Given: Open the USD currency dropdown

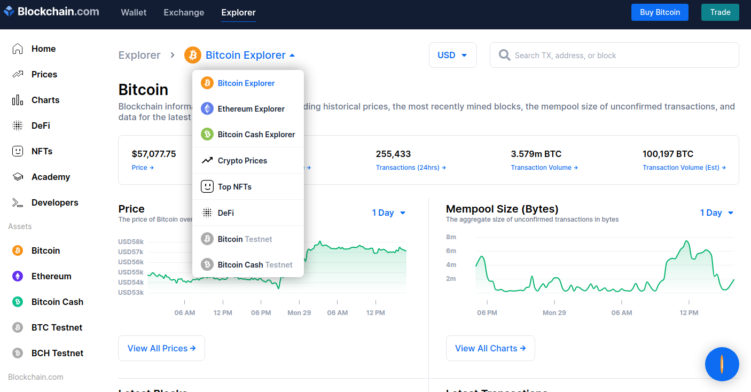Looking at the screenshot, I should coord(453,55).
